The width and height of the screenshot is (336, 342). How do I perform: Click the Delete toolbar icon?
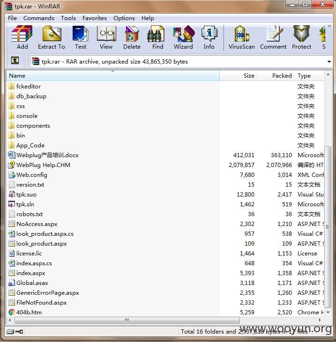pos(132,37)
